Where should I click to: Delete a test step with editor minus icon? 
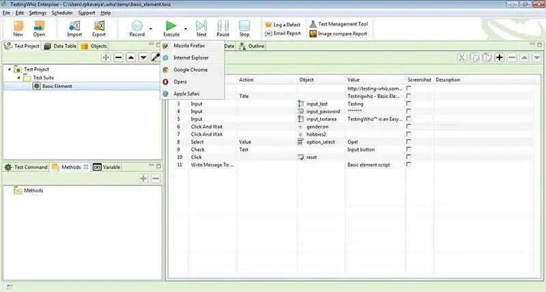(x=512, y=57)
